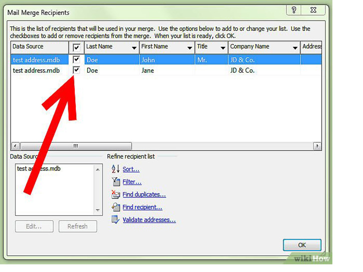Click the Data Source column header
363x272 pixels.
pyautogui.click(x=39, y=47)
